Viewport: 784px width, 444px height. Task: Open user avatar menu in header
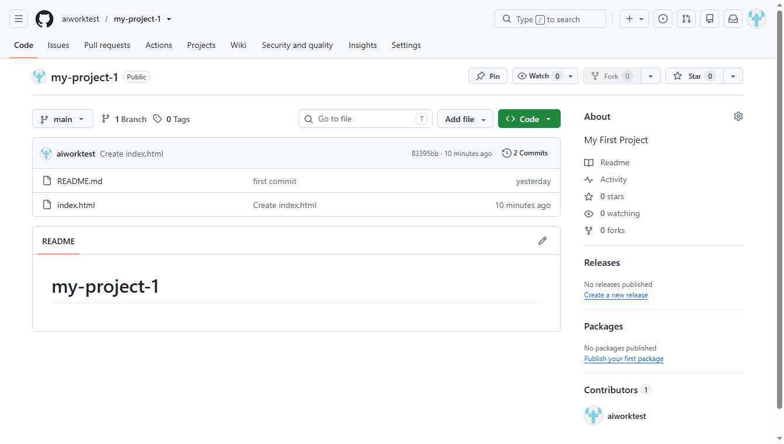pos(757,19)
